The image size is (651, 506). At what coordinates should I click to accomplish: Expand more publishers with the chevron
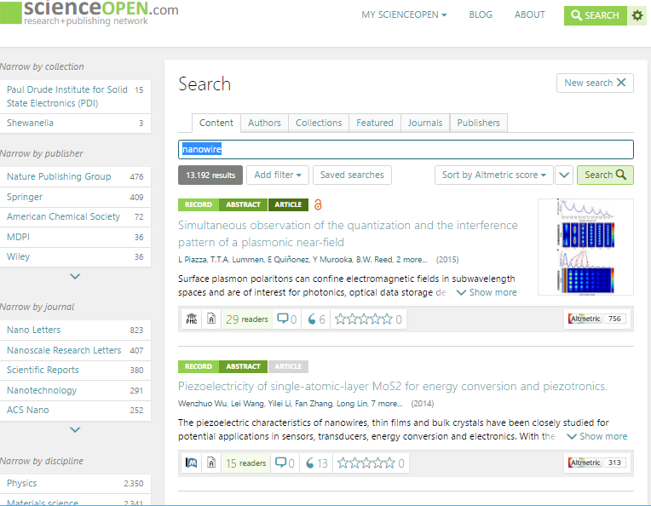75,277
